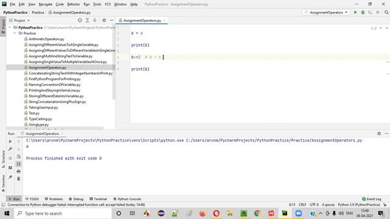Run AssignmentOperators with the green play icon
Screen dimensions: 390x219
(x=355, y=12)
